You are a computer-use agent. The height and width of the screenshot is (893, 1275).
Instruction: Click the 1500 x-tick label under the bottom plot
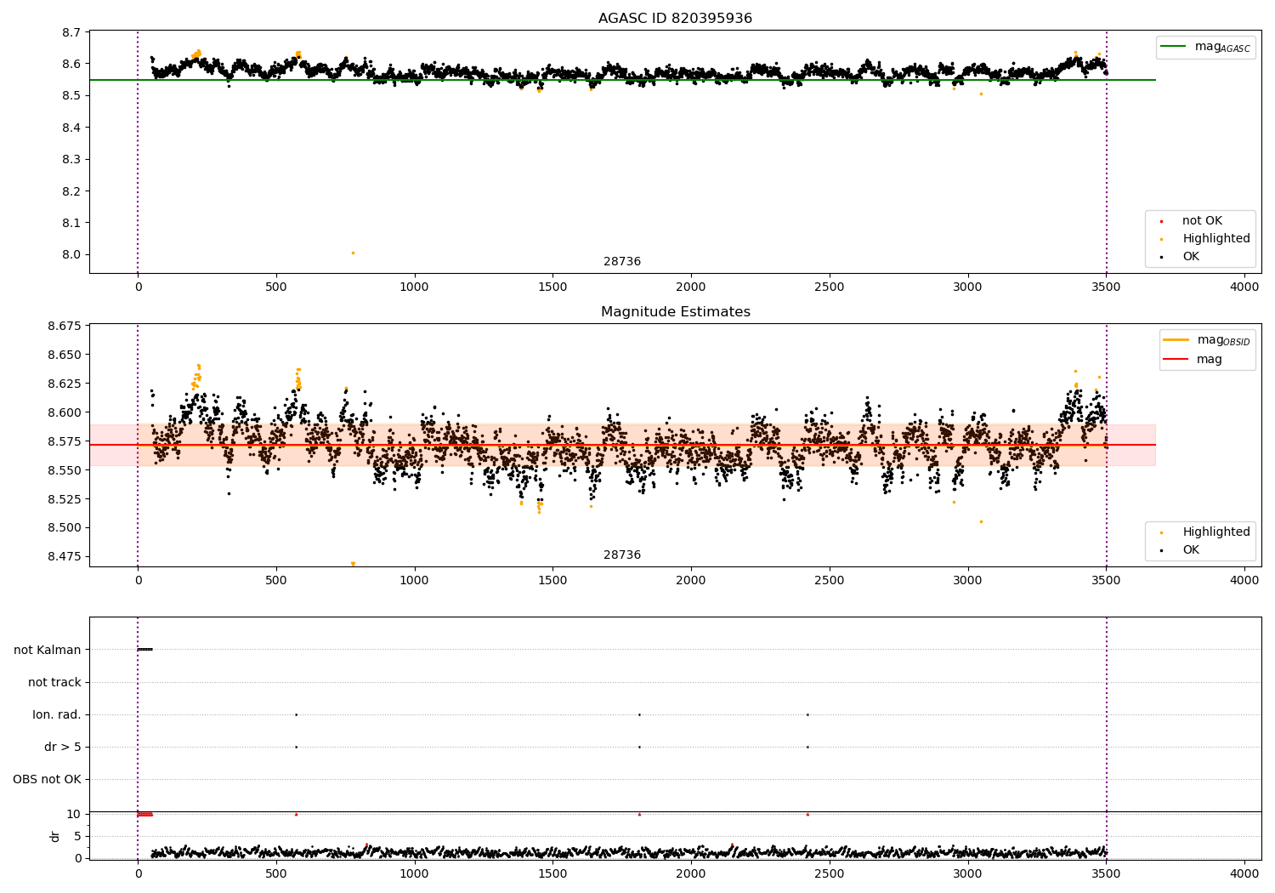552,873
